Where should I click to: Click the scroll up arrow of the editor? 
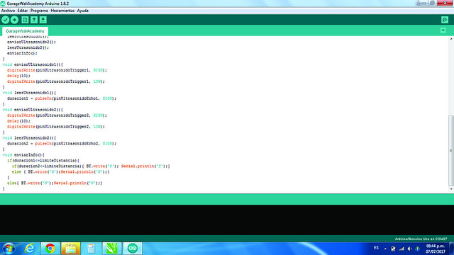click(x=451, y=39)
